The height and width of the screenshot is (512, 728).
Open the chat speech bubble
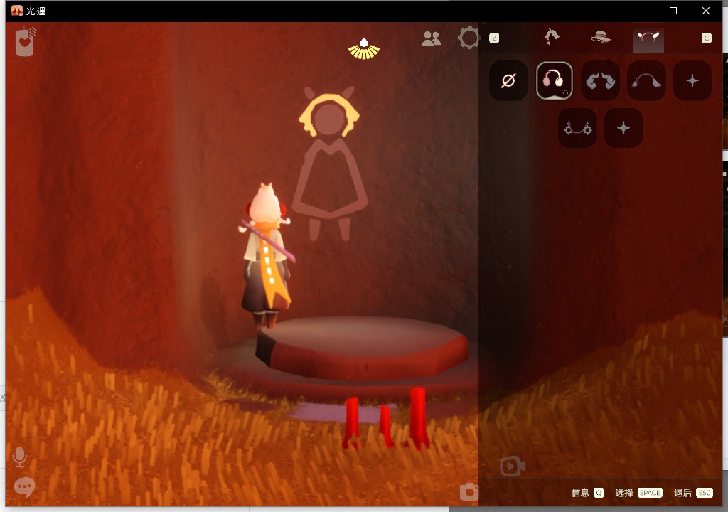click(24, 487)
